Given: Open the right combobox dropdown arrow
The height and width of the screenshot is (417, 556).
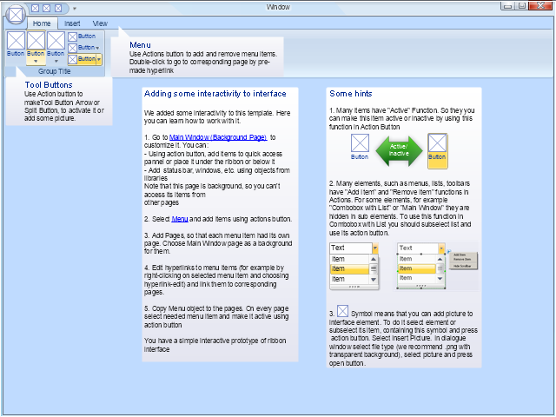Looking at the screenshot, I should tap(441, 248).
